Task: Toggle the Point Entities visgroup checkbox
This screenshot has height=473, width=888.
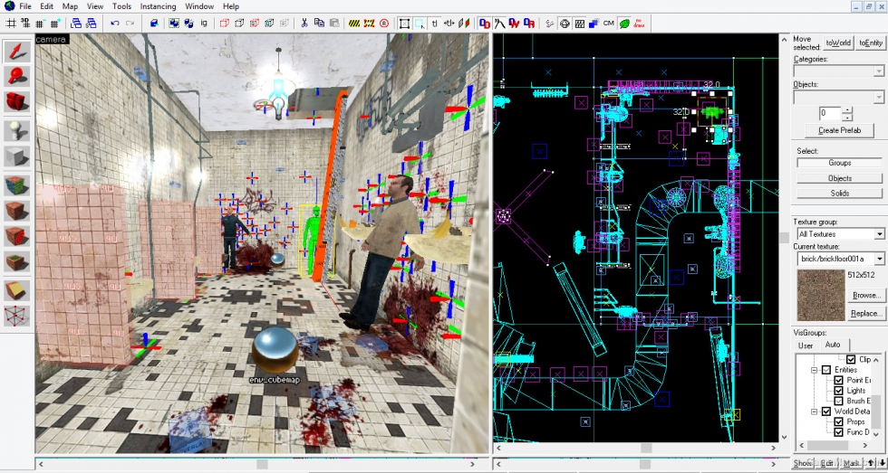Action: [839, 381]
